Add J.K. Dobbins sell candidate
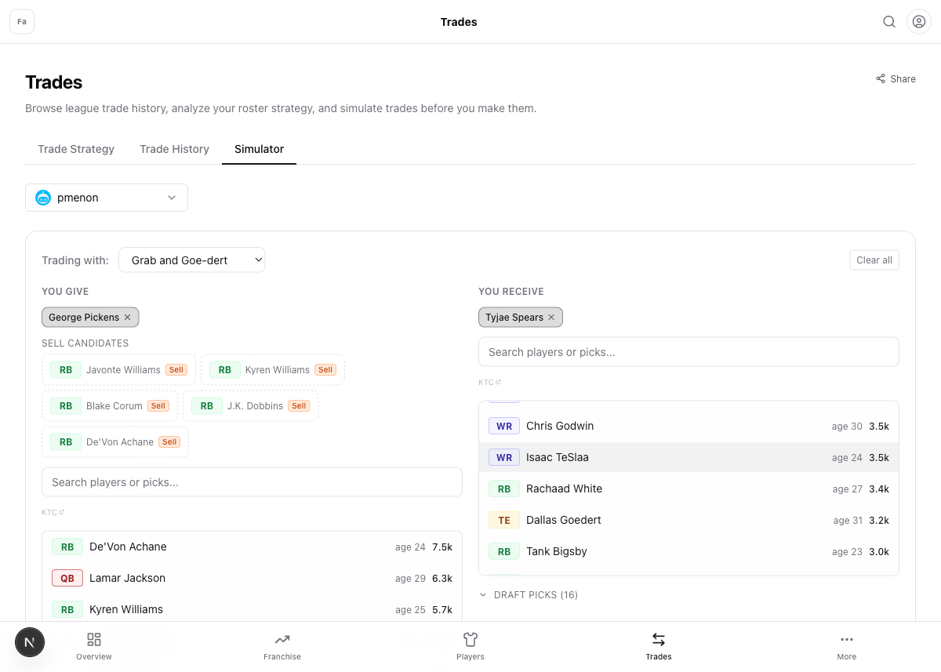Viewport: 941px width, 672px height. (x=250, y=406)
